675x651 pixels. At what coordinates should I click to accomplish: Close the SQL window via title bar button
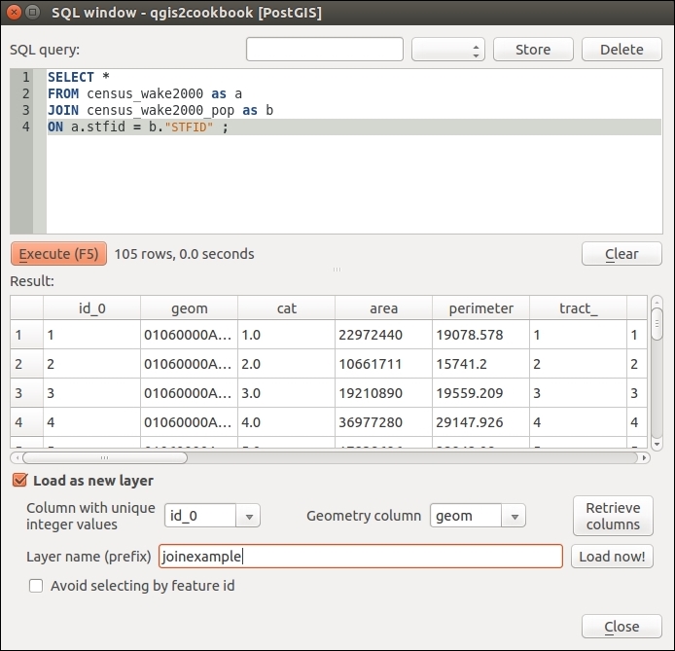(x=14, y=13)
